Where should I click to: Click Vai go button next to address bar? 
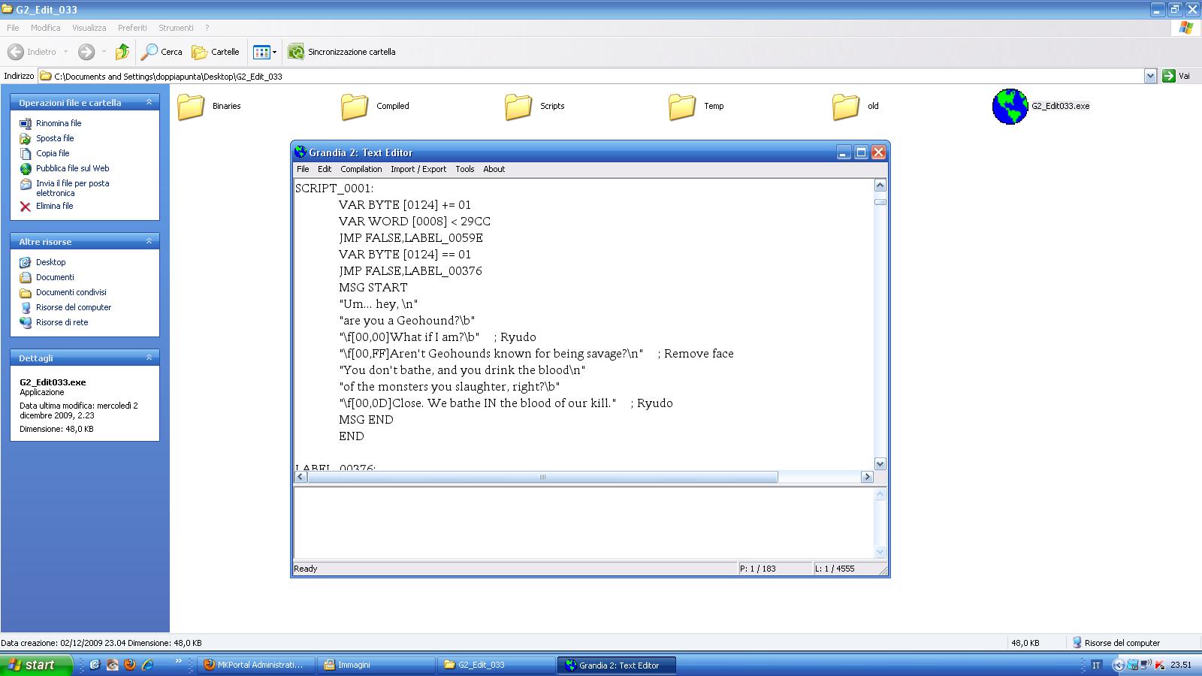(x=1176, y=76)
